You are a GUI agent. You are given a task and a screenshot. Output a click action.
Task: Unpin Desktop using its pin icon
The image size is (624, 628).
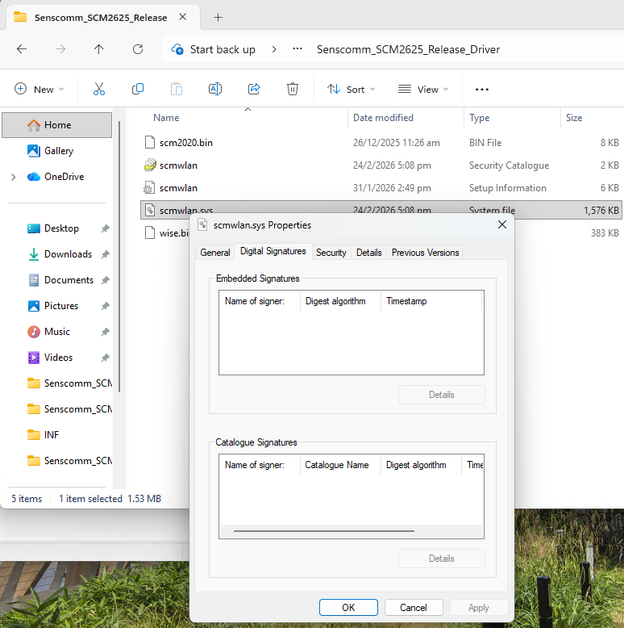105,228
